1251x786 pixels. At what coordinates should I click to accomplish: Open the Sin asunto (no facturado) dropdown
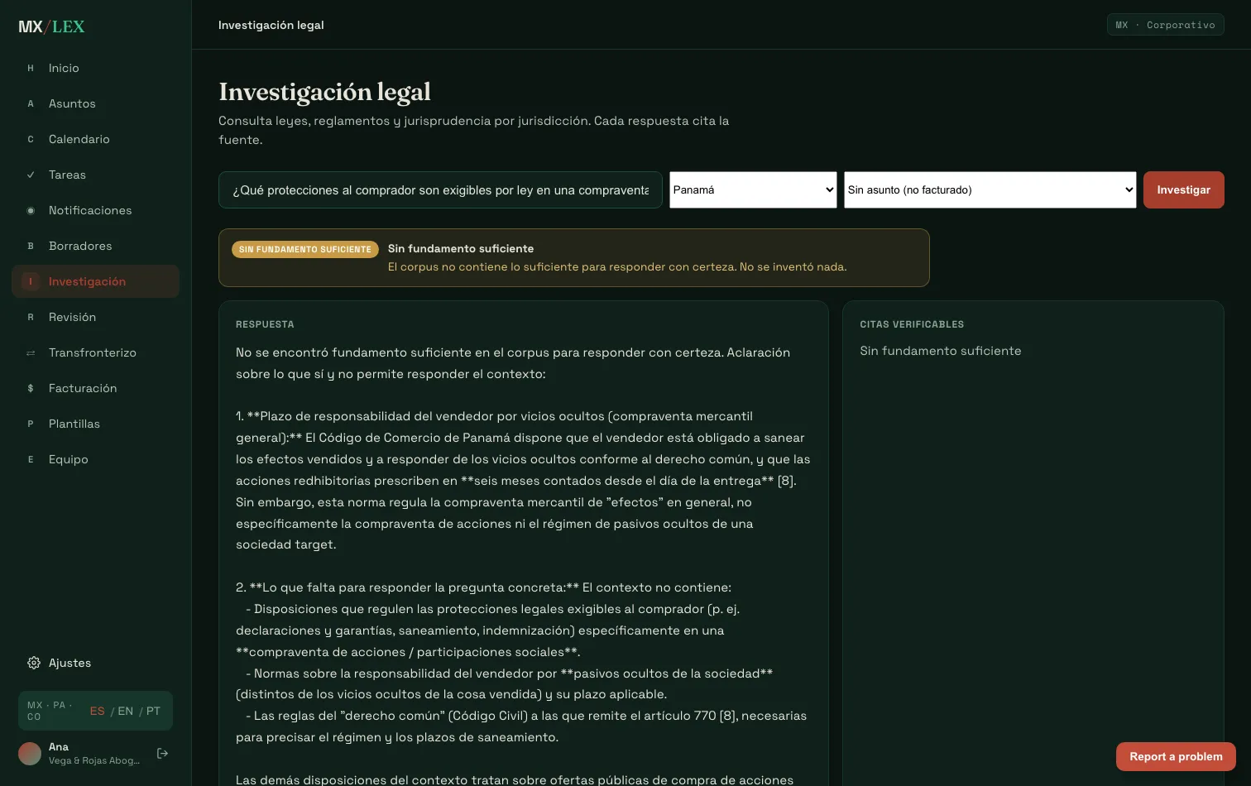click(x=990, y=189)
